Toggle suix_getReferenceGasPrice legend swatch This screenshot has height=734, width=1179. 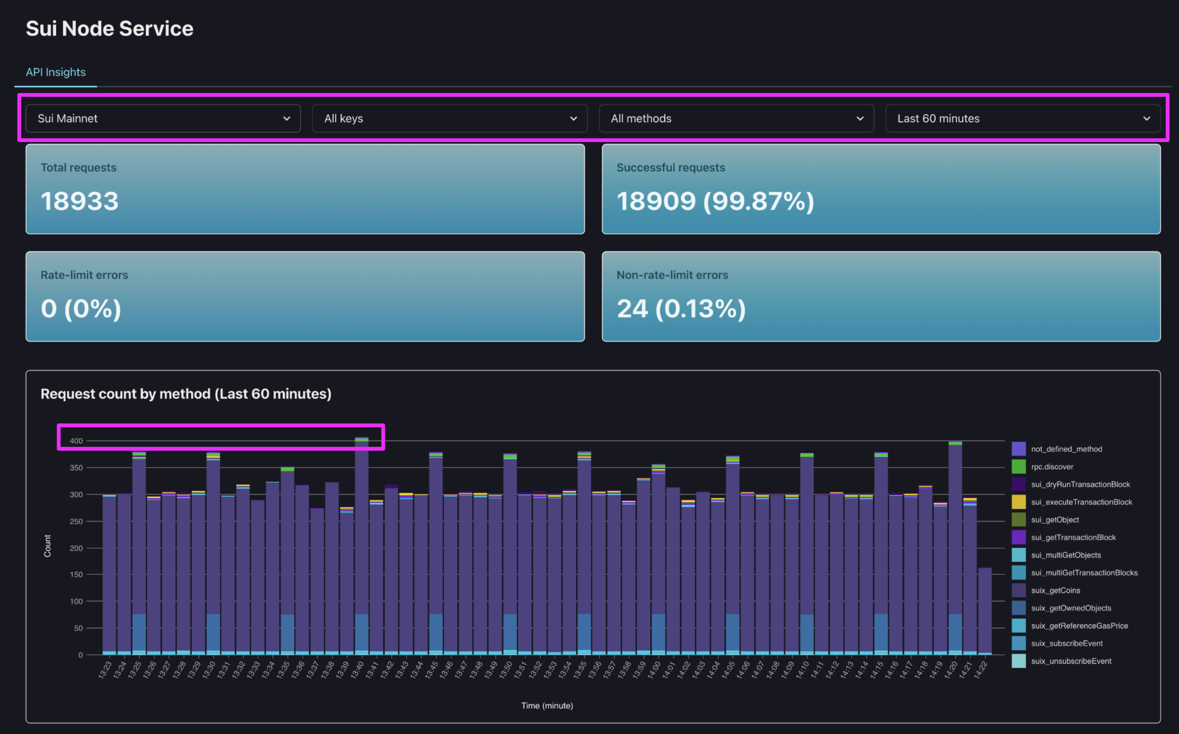pos(1018,626)
